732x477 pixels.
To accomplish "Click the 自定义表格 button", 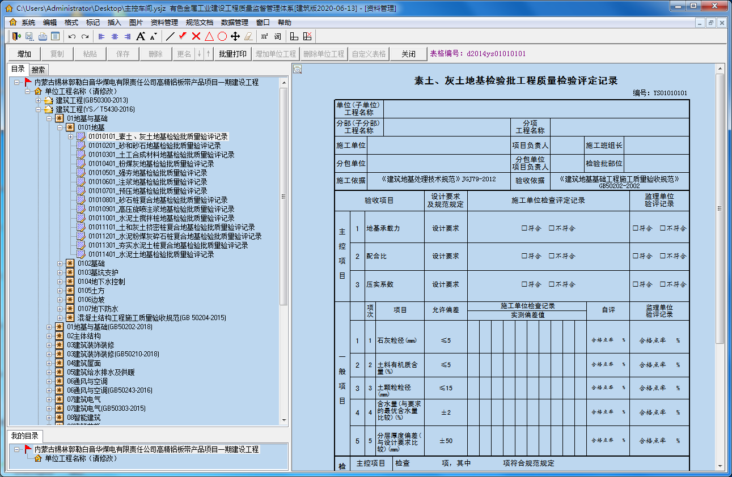I will click(367, 54).
